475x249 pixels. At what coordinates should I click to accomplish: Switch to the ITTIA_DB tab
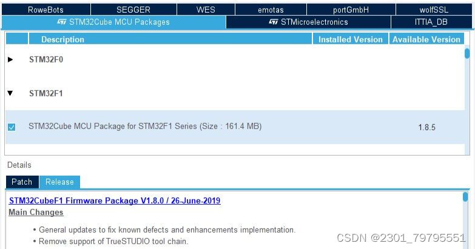click(x=431, y=22)
